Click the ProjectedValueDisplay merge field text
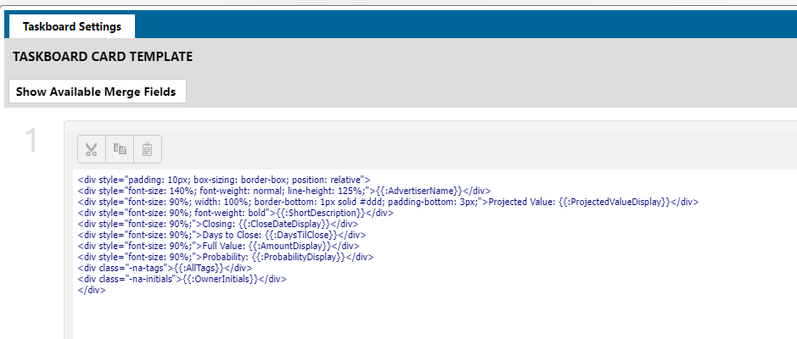Viewport: 797px width, 339px height. 613,202
